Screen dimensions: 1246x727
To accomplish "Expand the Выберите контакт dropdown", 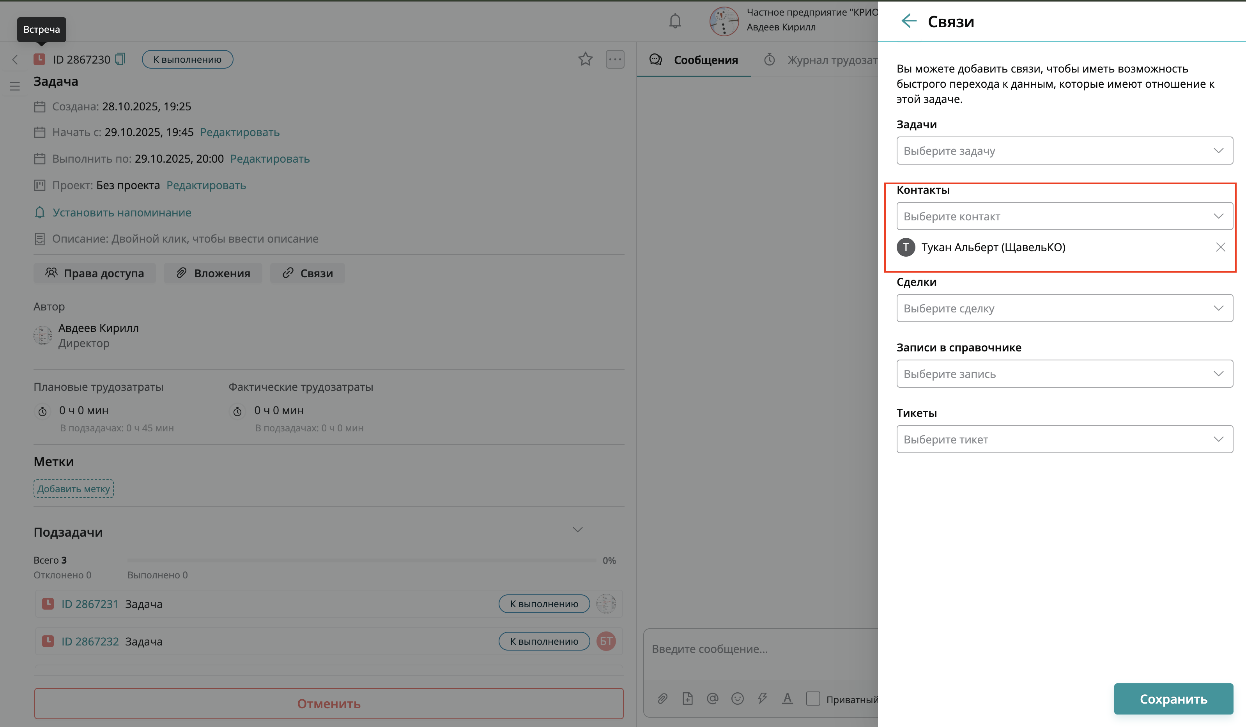I will pos(1064,216).
